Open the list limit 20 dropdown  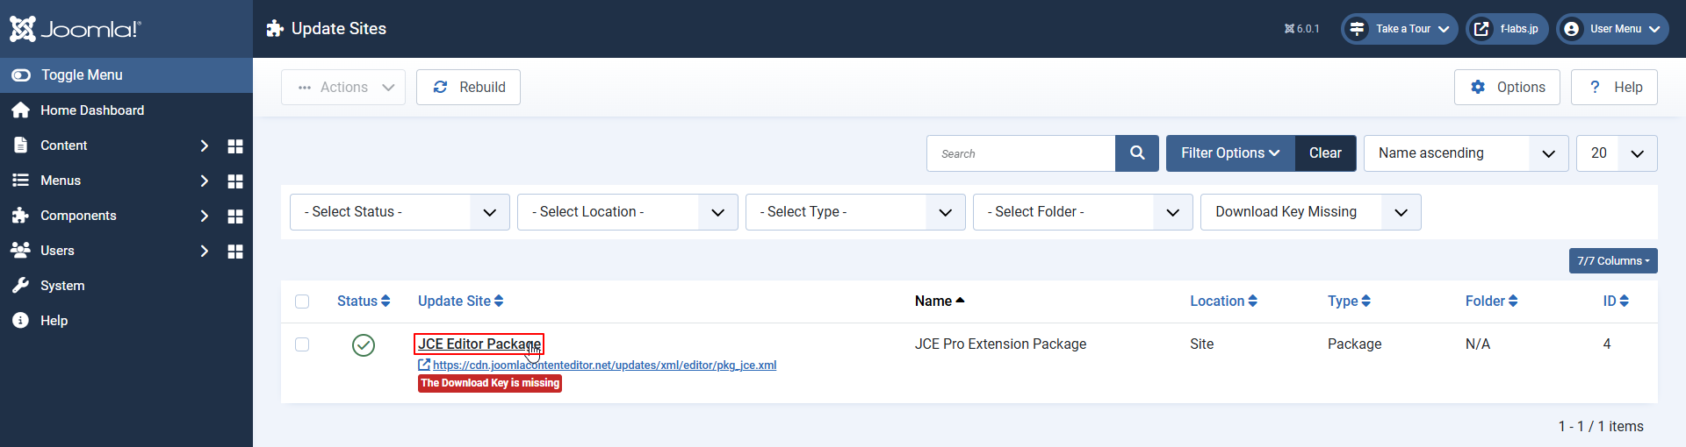(1617, 153)
